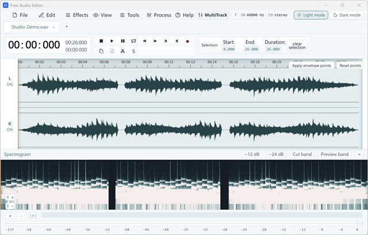
Task: Click the Preview band button
Action: pos(335,154)
